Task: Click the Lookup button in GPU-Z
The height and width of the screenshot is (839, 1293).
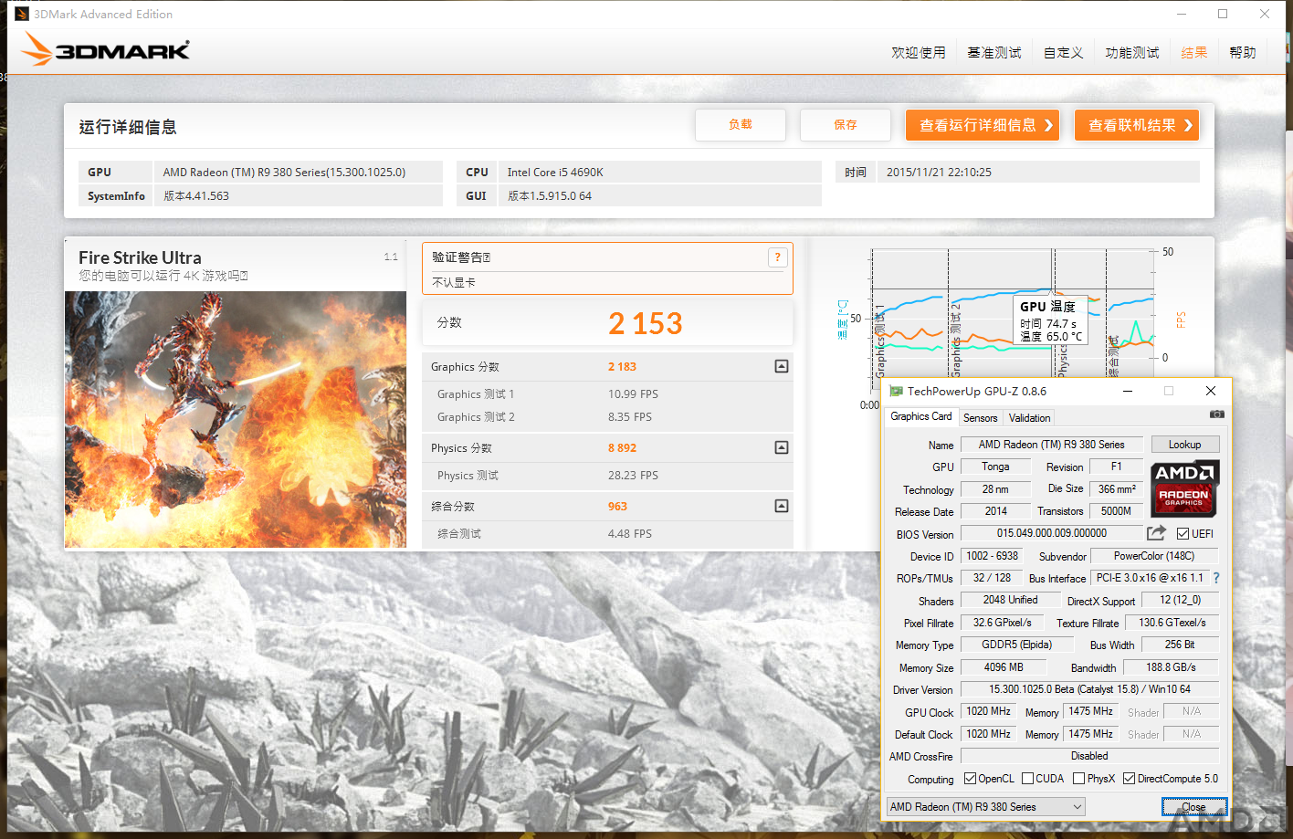Action: pyautogui.click(x=1184, y=445)
